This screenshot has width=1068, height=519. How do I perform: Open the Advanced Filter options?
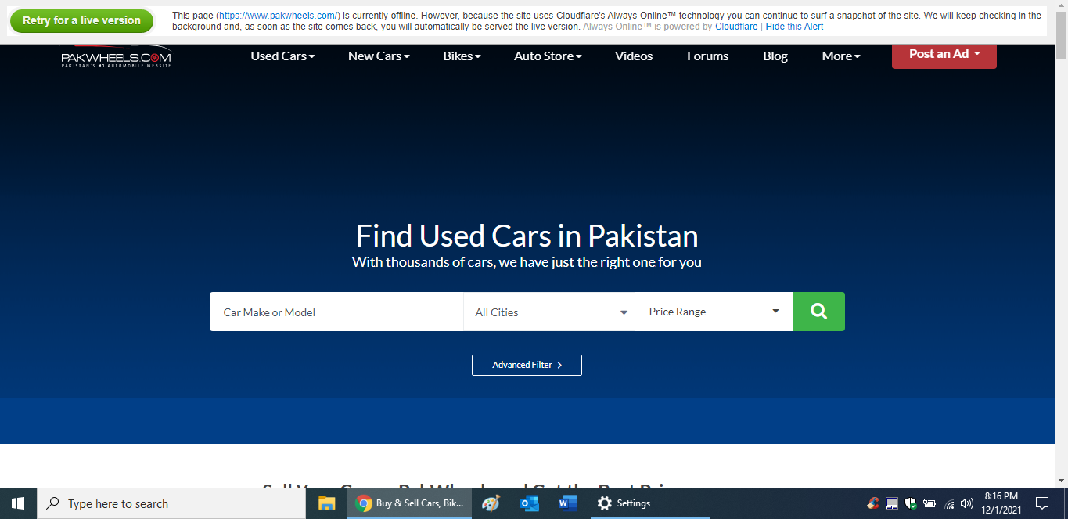(527, 365)
